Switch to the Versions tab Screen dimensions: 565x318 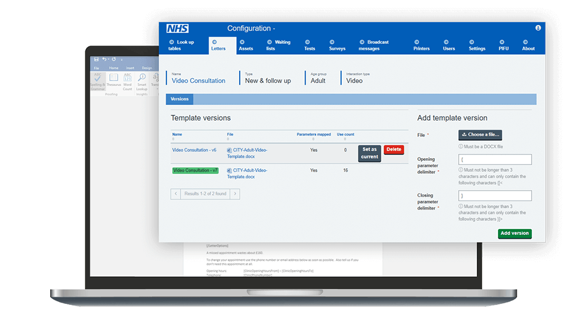tap(180, 99)
